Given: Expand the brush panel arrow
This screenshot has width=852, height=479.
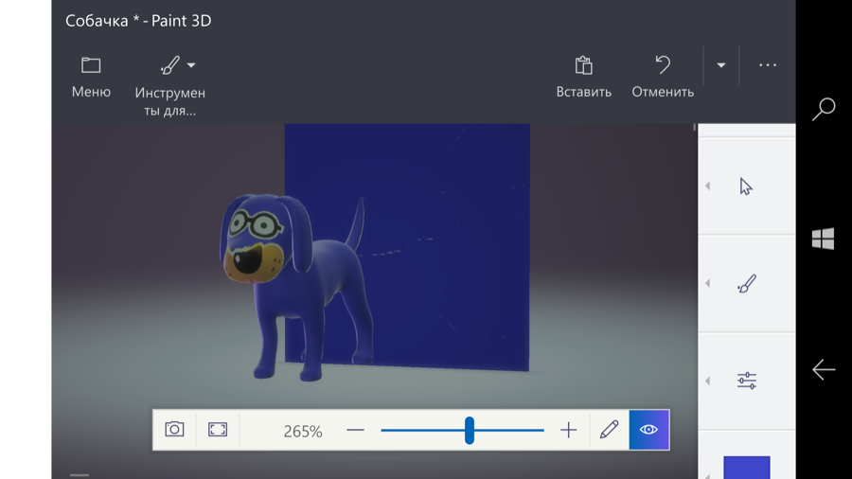Looking at the screenshot, I should pos(707,283).
